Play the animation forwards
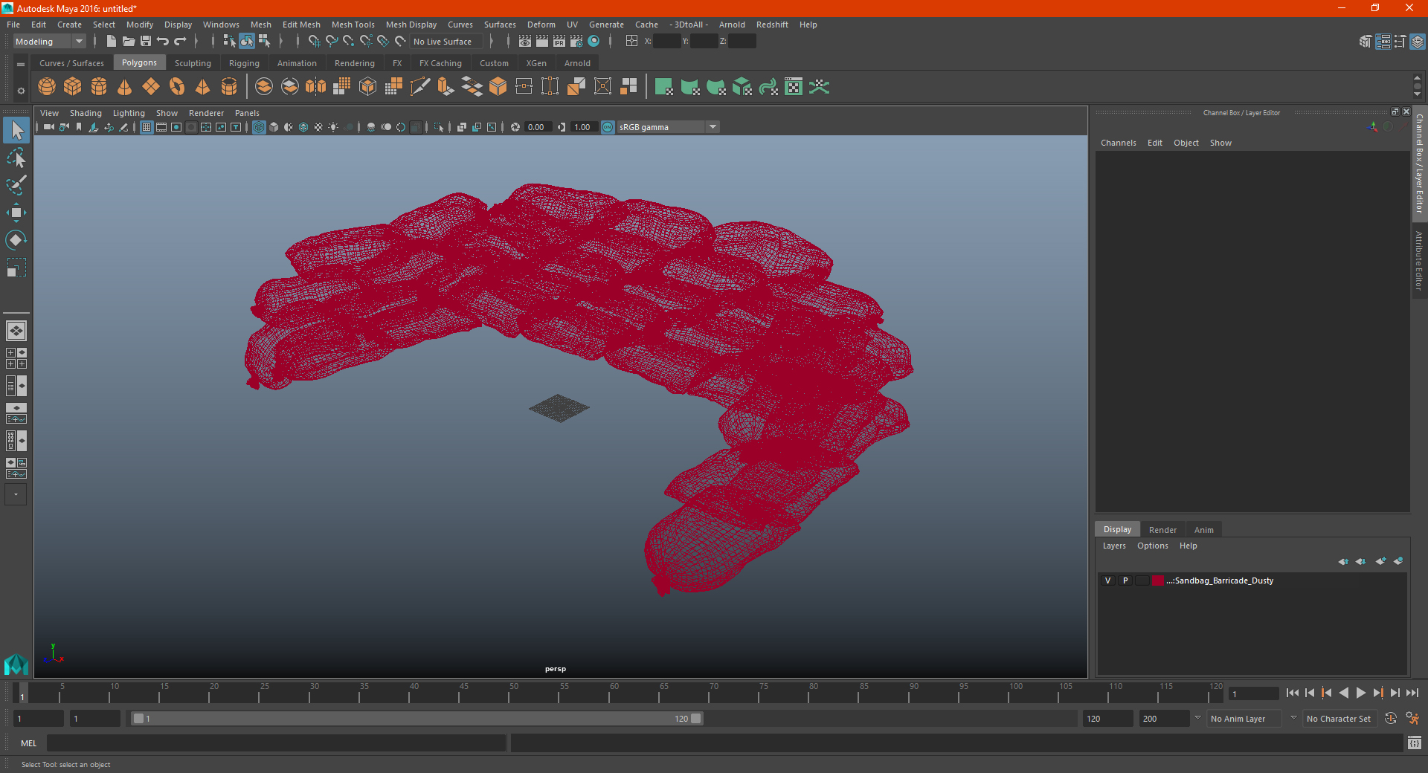 click(x=1361, y=693)
